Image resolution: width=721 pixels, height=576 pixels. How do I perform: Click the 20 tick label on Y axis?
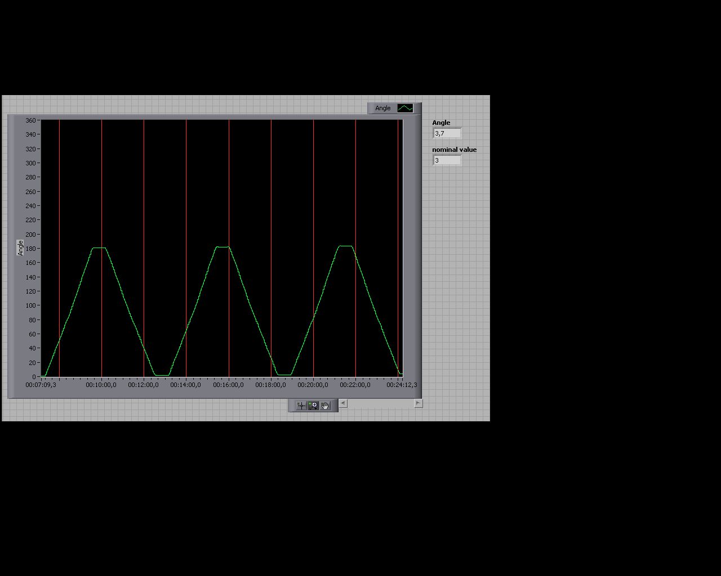32,363
